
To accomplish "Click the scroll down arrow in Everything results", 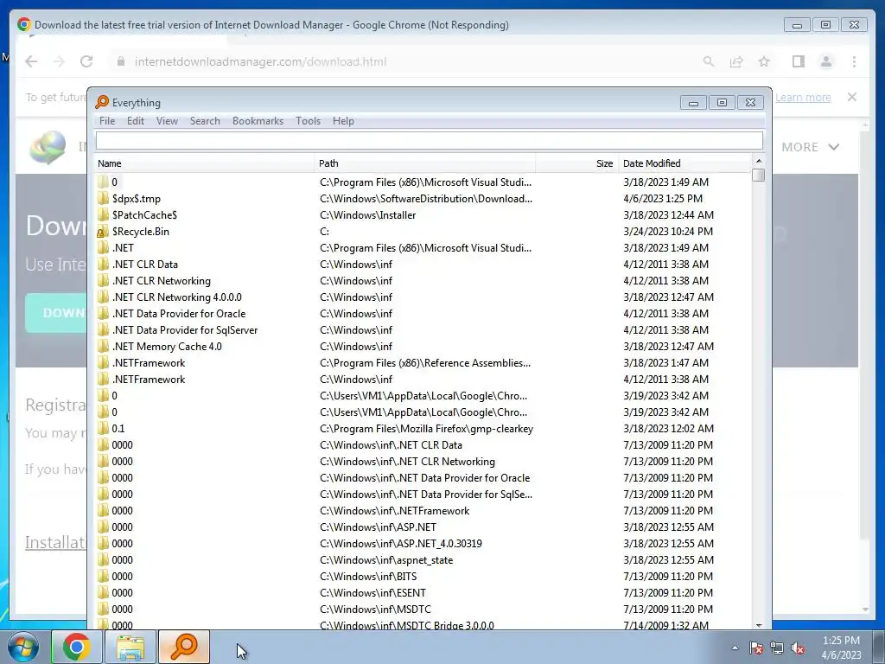I will [759, 625].
